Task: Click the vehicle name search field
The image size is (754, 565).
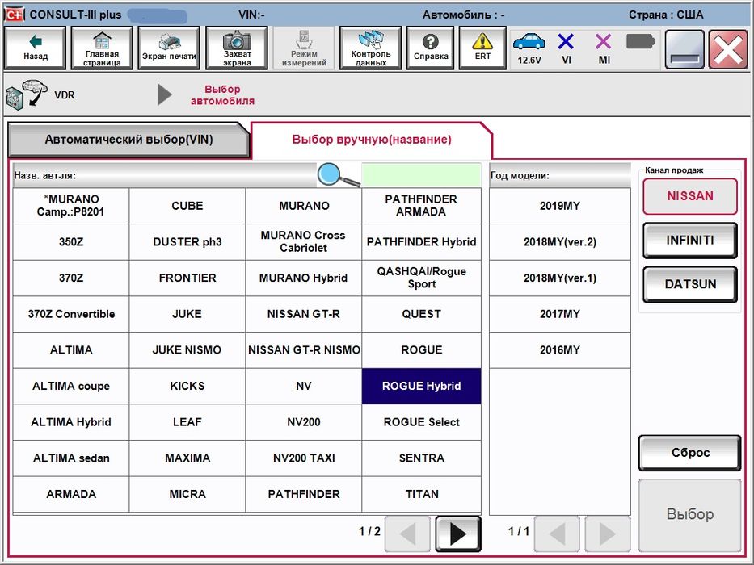Action: (421, 175)
